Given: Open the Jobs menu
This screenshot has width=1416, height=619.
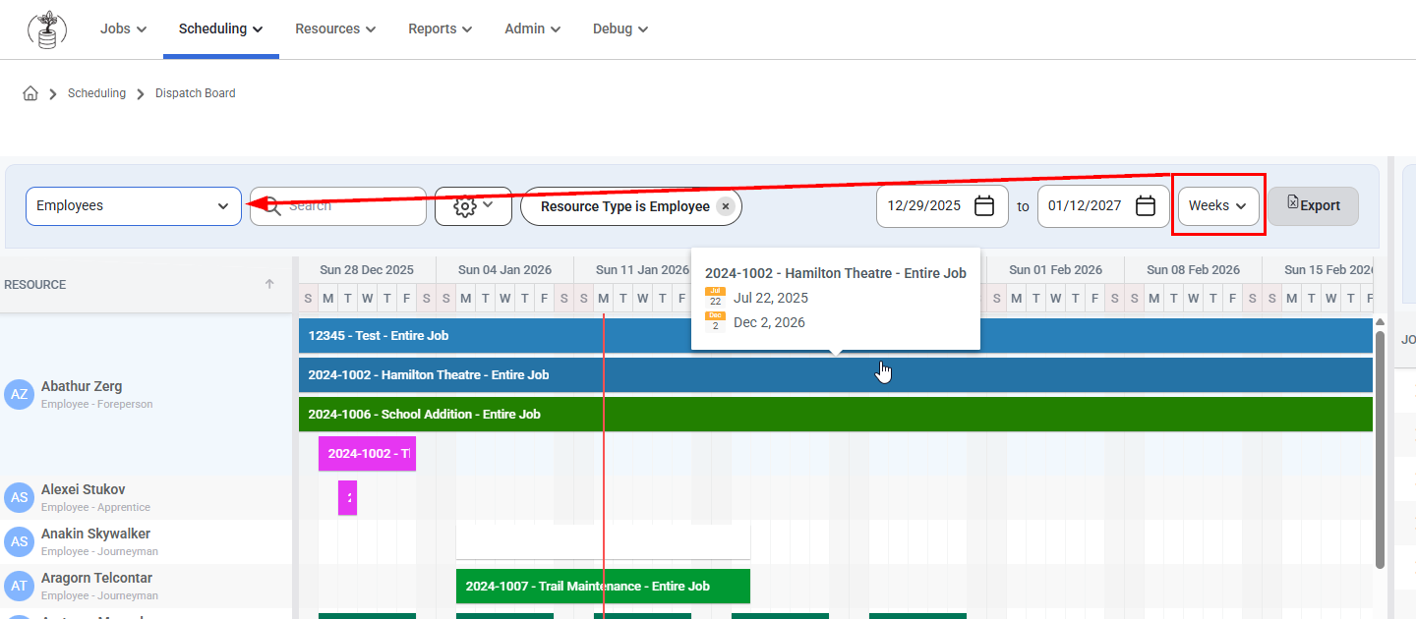Looking at the screenshot, I should coord(123,29).
